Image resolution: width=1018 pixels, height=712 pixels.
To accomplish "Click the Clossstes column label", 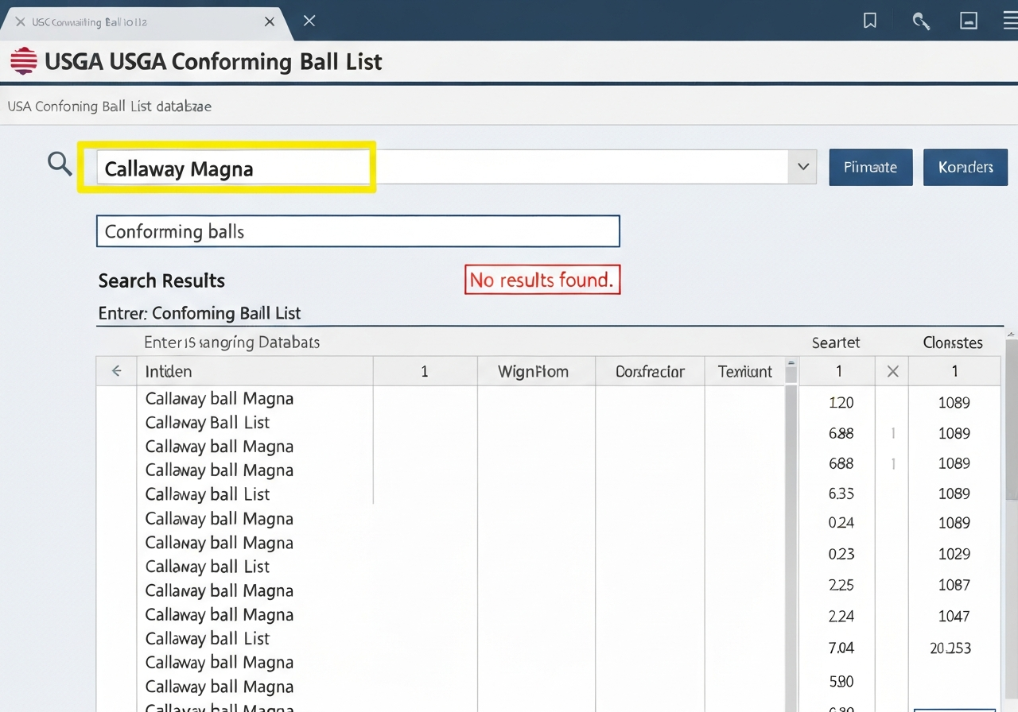I will (x=953, y=342).
